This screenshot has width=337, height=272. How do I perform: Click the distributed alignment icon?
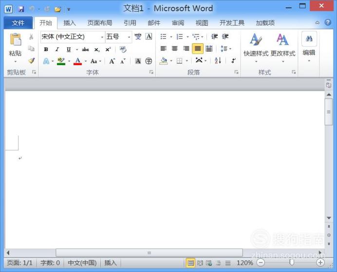click(209, 49)
